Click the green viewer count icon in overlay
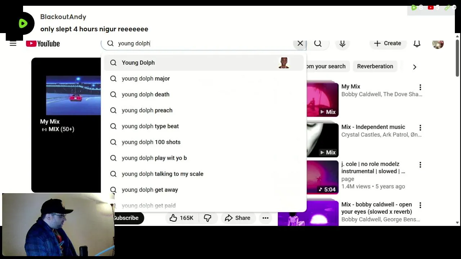Viewport: 461px width, 259px height. point(414,7)
